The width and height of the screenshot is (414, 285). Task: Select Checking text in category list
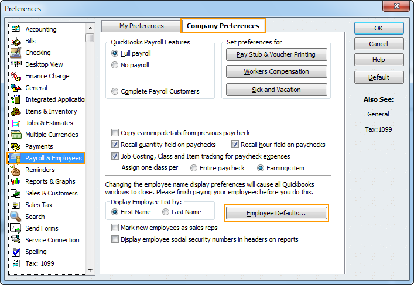pyautogui.click(x=38, y=53)
